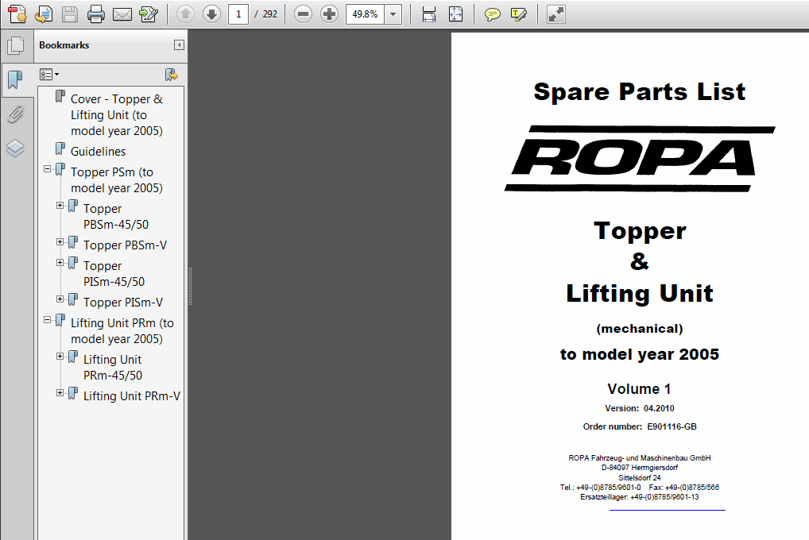Open the Attachments paperclip panel
The height and width of the screenshot is (540, 809).
pos(15,114)
